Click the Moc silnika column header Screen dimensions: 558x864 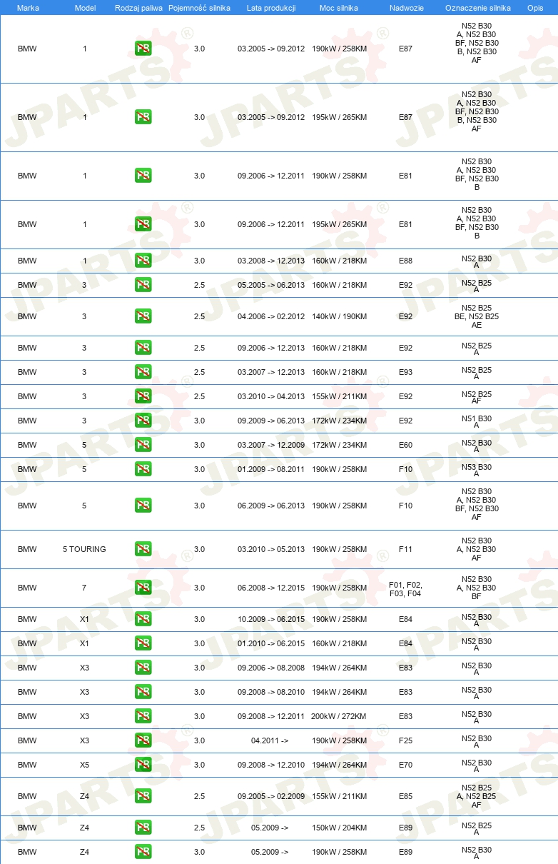point(339,8)
